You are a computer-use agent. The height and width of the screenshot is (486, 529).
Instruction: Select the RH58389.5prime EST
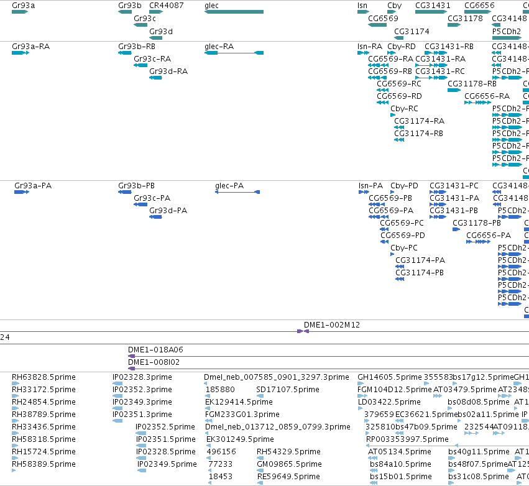(14, 470)
